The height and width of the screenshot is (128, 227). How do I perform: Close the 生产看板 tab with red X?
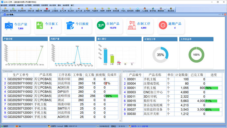(225, 15)
